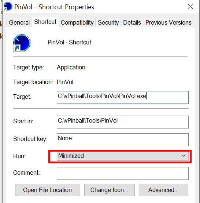This screenshot has height=203, width=200.
Task: Click the PinVol title bar icon
Action: (x=8, y=6)
